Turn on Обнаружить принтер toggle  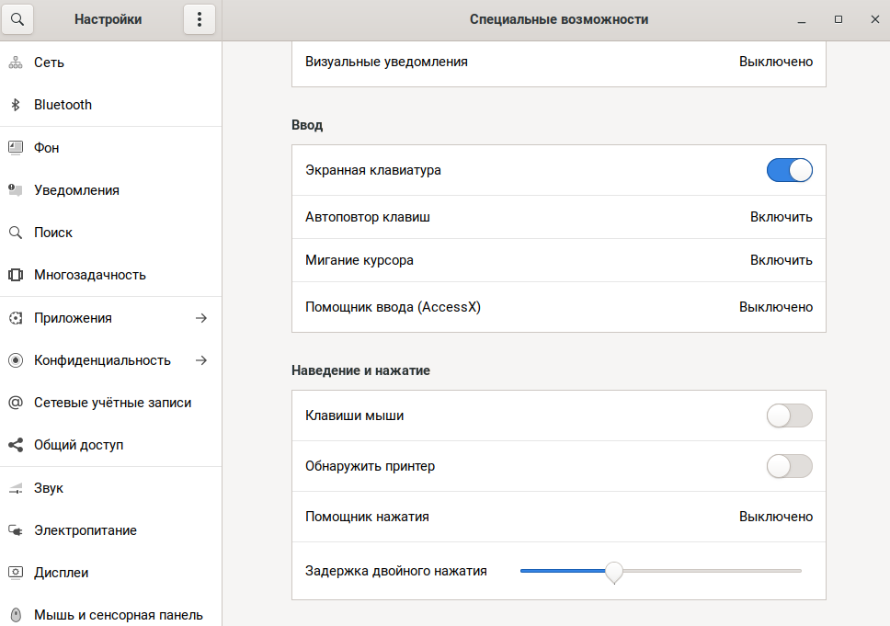pos(789,466)
